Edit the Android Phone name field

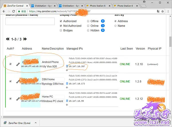pyautogui.click(x=52, y=62)
